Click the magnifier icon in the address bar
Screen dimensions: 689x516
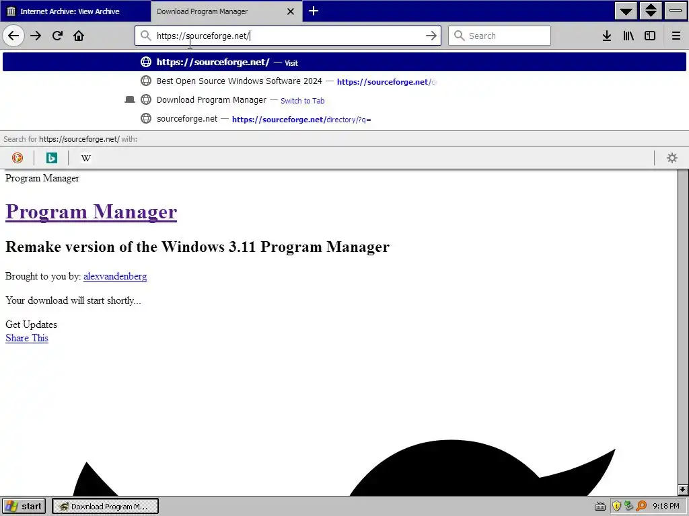click(x=145, y=36)
